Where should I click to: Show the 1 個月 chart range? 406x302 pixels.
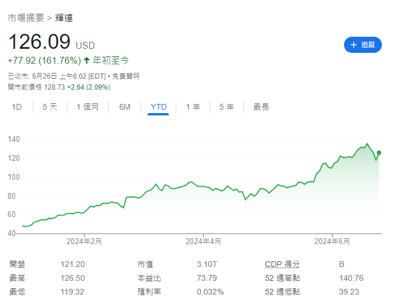[x=87, y=107]
